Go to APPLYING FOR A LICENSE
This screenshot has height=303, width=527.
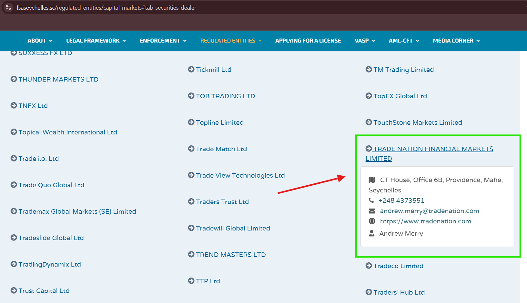[x=308, y=41]
